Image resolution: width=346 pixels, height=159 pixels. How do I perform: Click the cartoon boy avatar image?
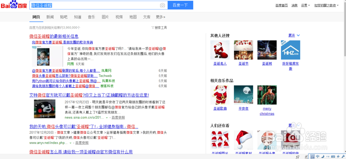click(x=267, y=140)
